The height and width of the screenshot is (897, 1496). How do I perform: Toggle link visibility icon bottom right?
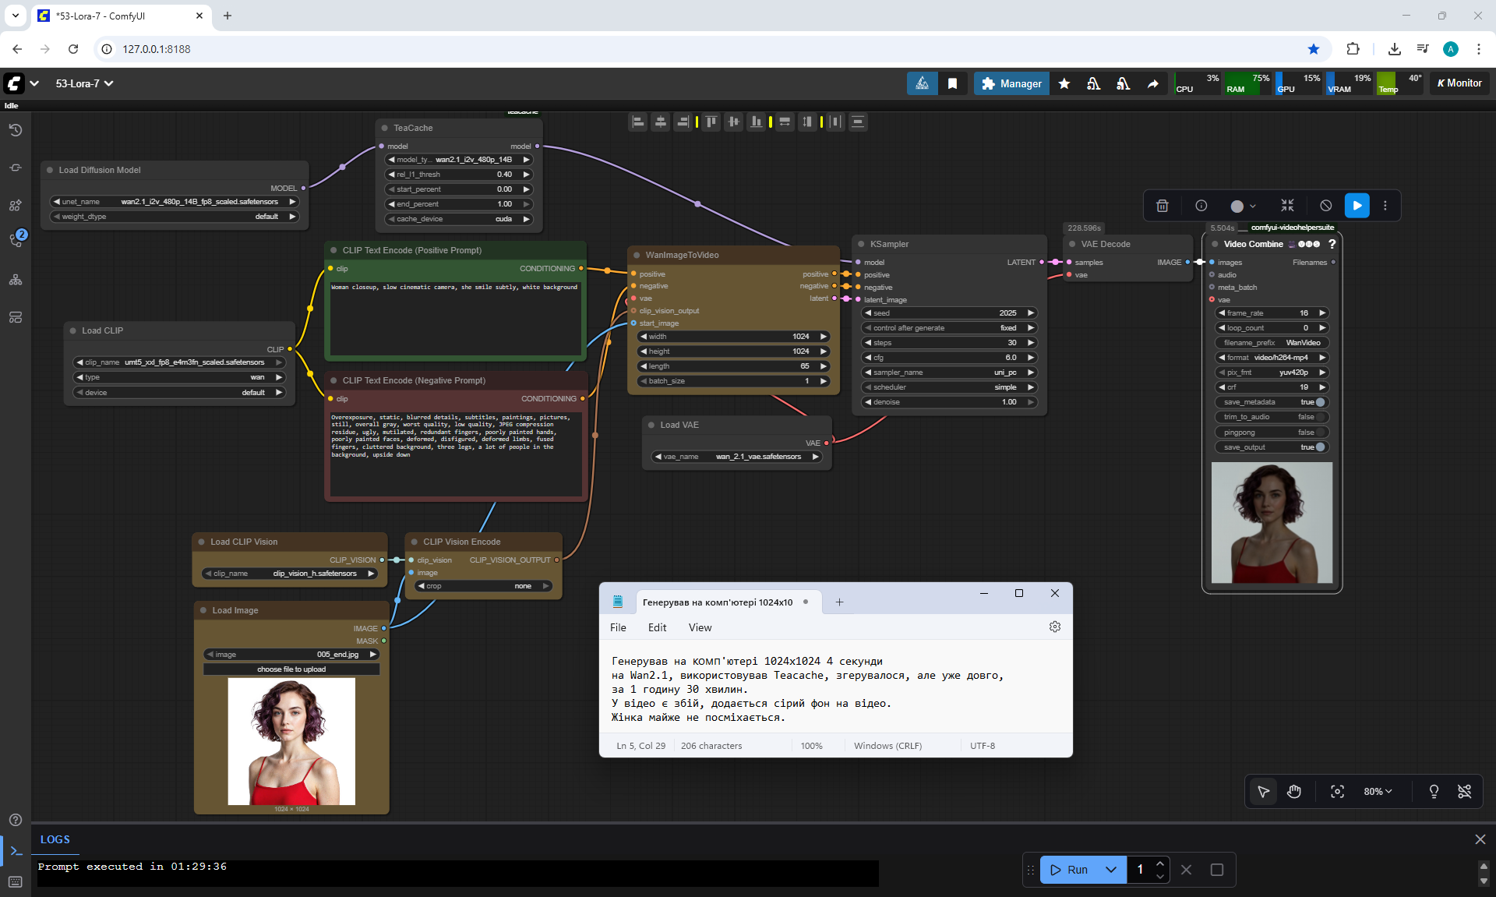(x=1464, y=791)
